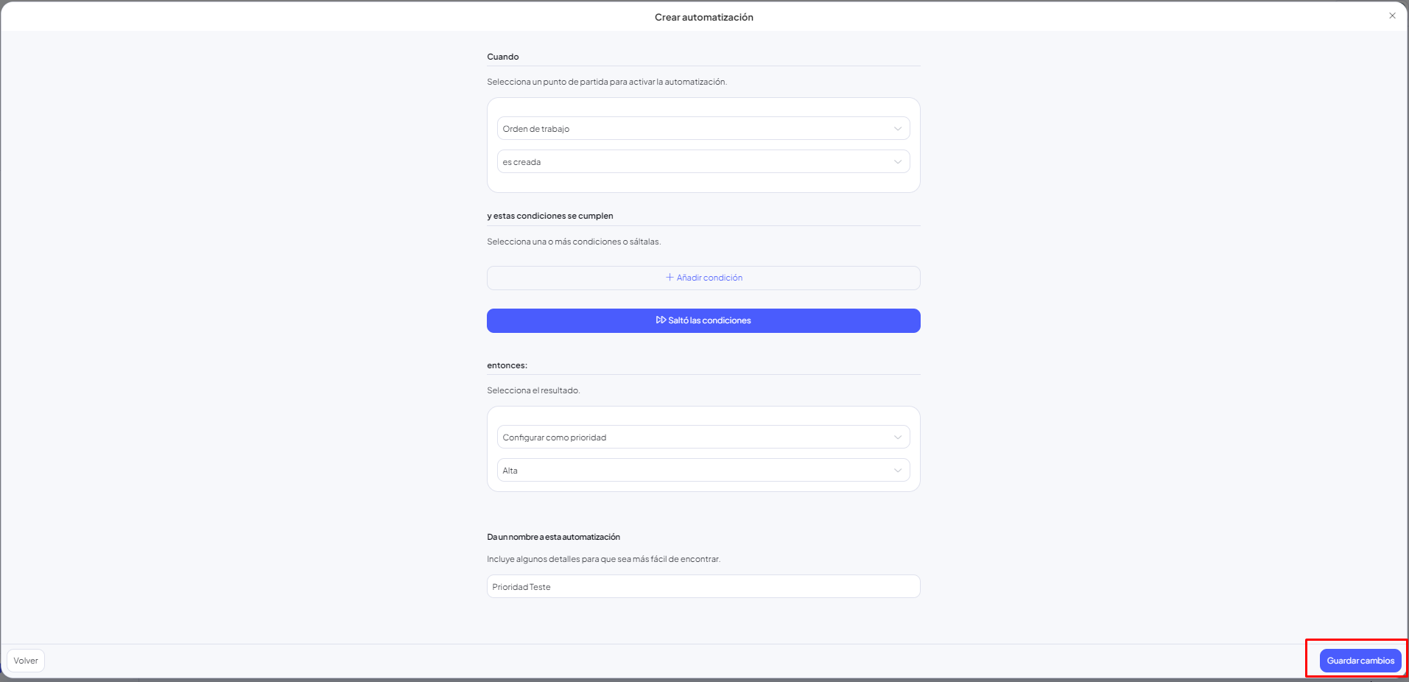1409x682 pixels.
Task: Click the Crear automatización title
Action: 704,17
